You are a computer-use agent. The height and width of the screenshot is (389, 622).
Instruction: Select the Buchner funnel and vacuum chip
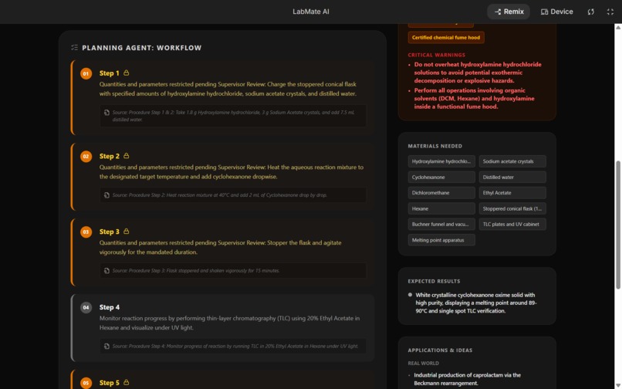(441, 225)
